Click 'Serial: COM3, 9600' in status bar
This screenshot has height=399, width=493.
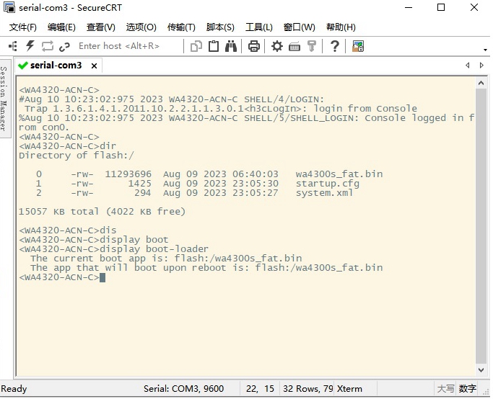click(x=183, y=389)
